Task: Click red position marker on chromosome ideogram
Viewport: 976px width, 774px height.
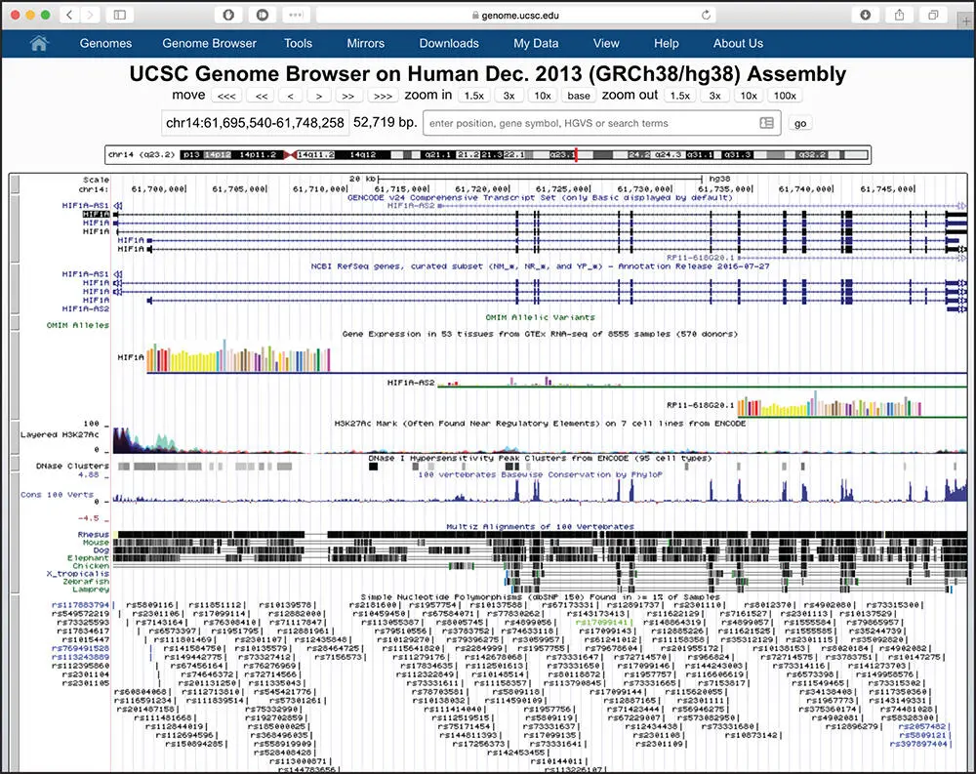Action: click(x=576, y=154)
